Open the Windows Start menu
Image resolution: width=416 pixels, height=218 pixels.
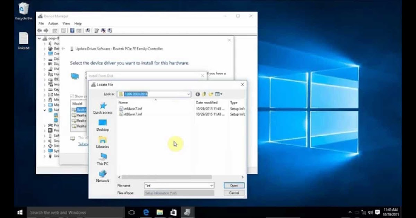20,212
